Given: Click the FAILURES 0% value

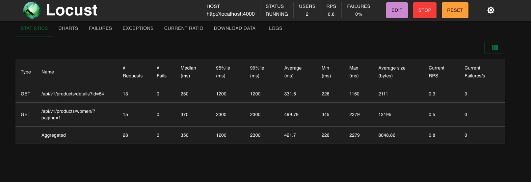Looking at the screenshot, I should (x=358, y=14).
